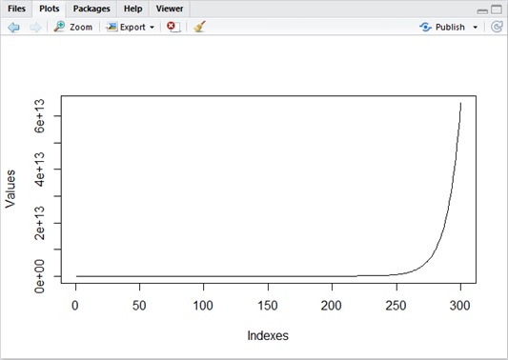Select the Plots tab
Viewport: 508px width, 360px height.
pos(50,9)
